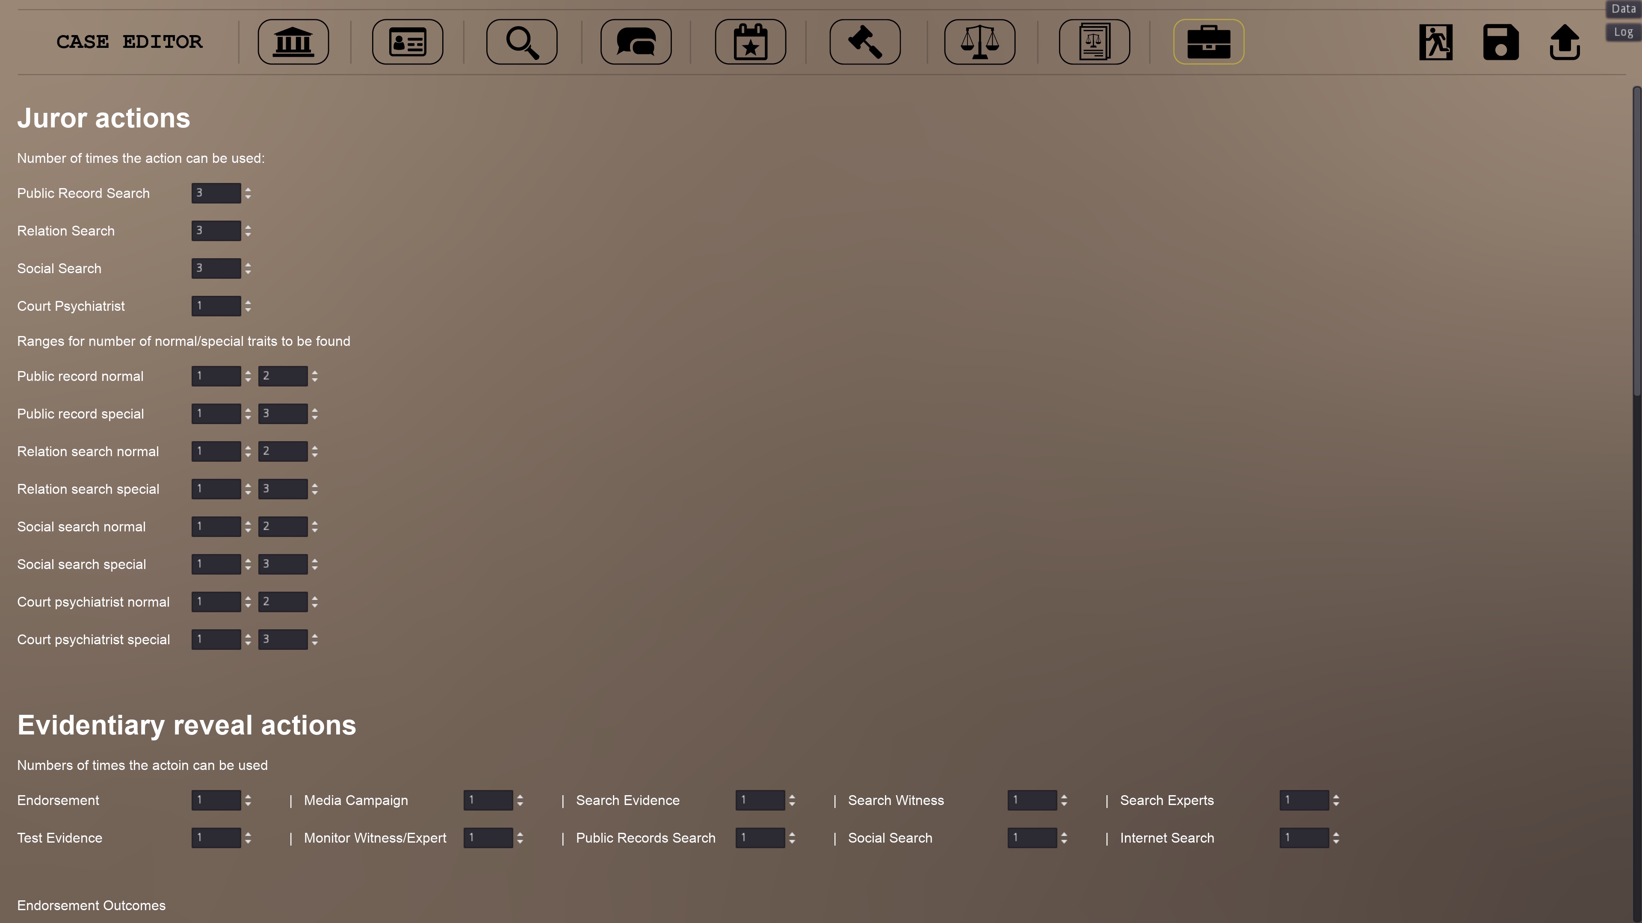
Task: Click the Court Psychiatrist count field
Action: point(216,306)
